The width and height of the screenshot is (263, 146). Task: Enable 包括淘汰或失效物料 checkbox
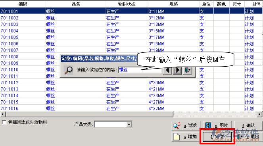[4, 122]
